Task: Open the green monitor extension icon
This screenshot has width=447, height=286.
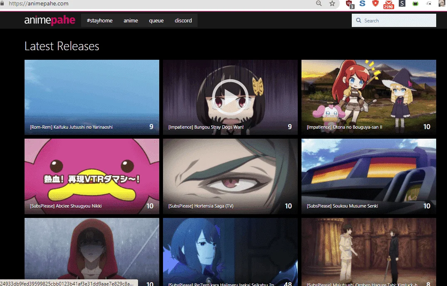Action: pos(415,4)
